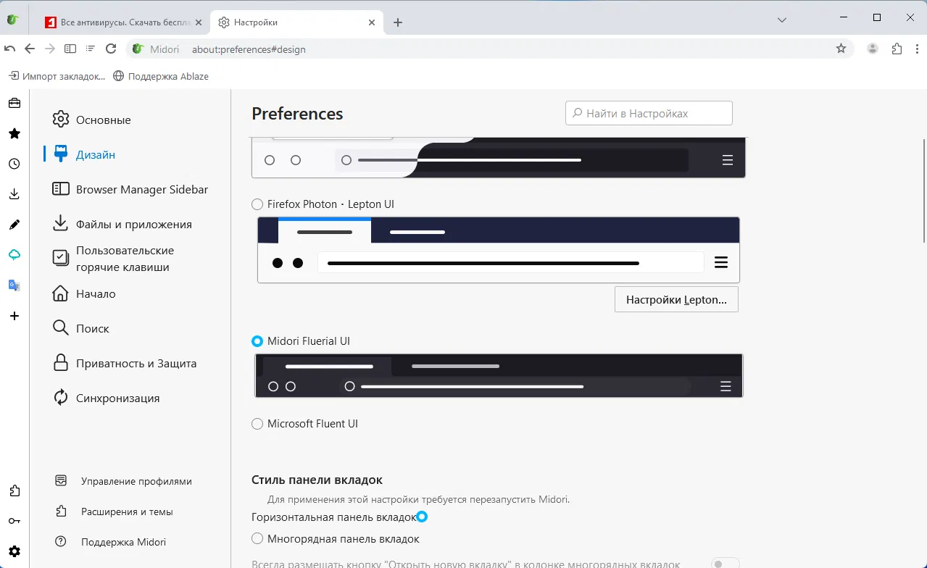Toggle the new tab button placement switch
Viewport: 927px width, 568px height.
pos(725,564)
